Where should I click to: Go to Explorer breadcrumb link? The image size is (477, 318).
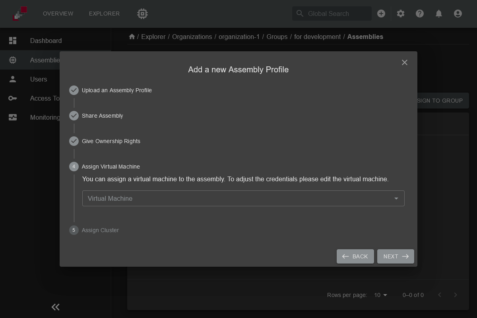coord(153,37)
